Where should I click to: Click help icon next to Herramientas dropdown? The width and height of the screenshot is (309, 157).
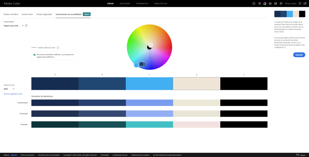click(26, 25)
